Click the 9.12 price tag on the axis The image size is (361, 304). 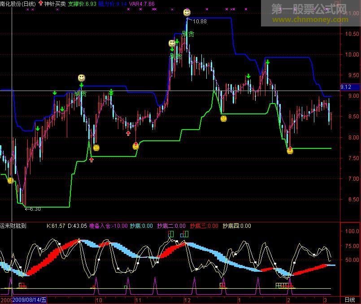345,87
